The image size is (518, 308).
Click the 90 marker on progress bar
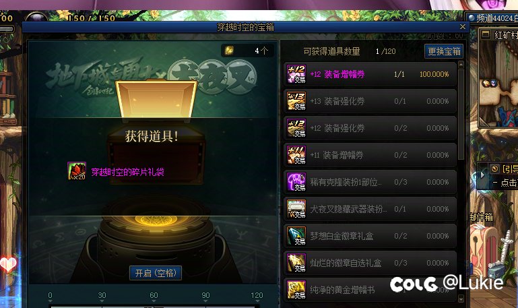[x=205, y=297]
